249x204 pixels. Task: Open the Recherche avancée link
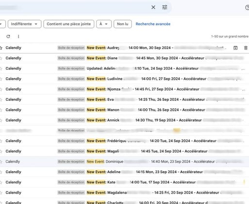pos(153,24)
